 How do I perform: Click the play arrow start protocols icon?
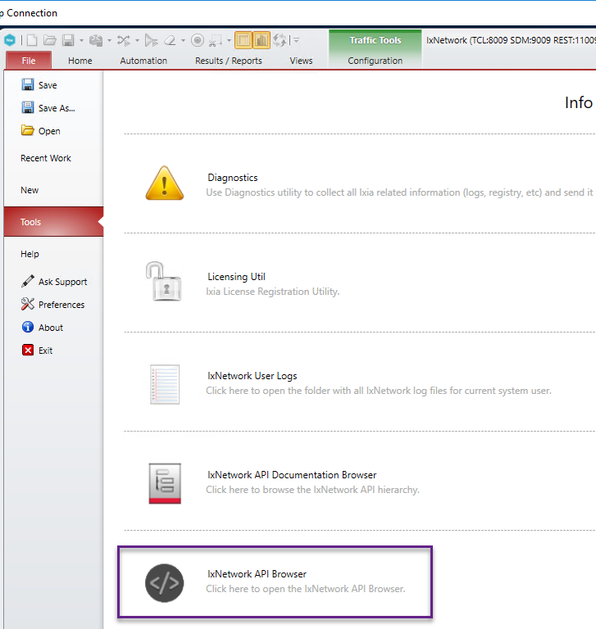click(x=151, y=40)
